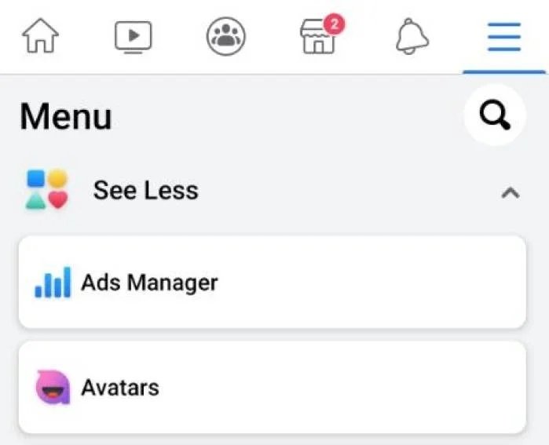Open the Avatars text label

119,388
